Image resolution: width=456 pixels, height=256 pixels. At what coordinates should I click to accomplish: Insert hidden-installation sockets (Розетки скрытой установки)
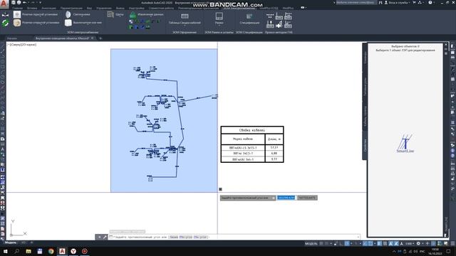click(x=36, y=14)
